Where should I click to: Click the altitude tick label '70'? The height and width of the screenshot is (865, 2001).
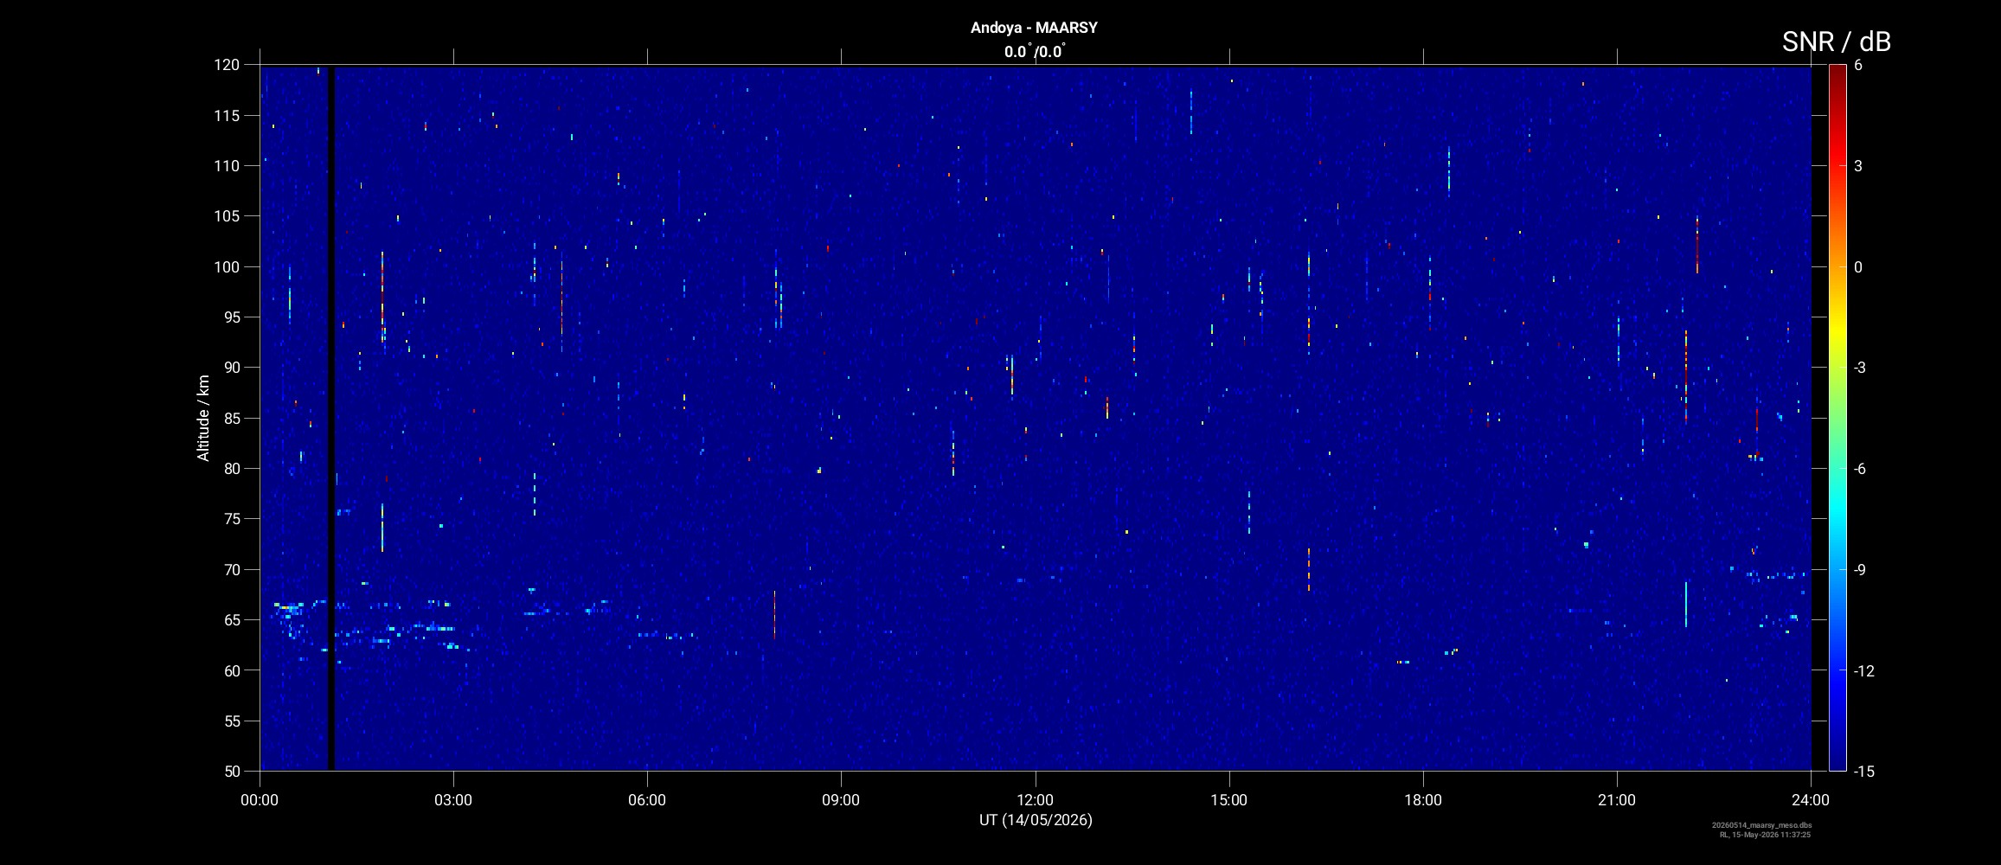[x=231, y=569]
